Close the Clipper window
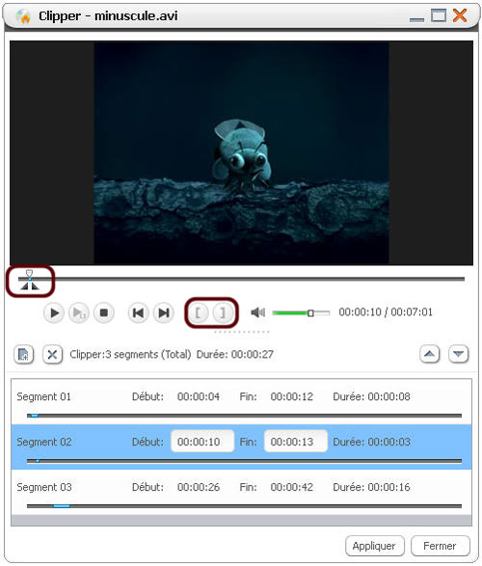Screen dimensions: 482x566 coord(460,15)
